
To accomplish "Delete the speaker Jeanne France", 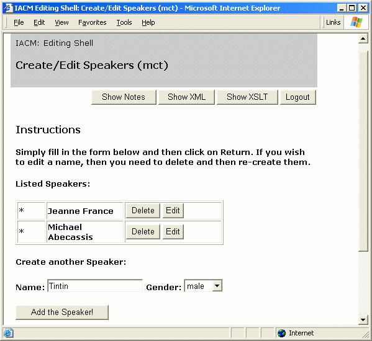I will 143,211.
